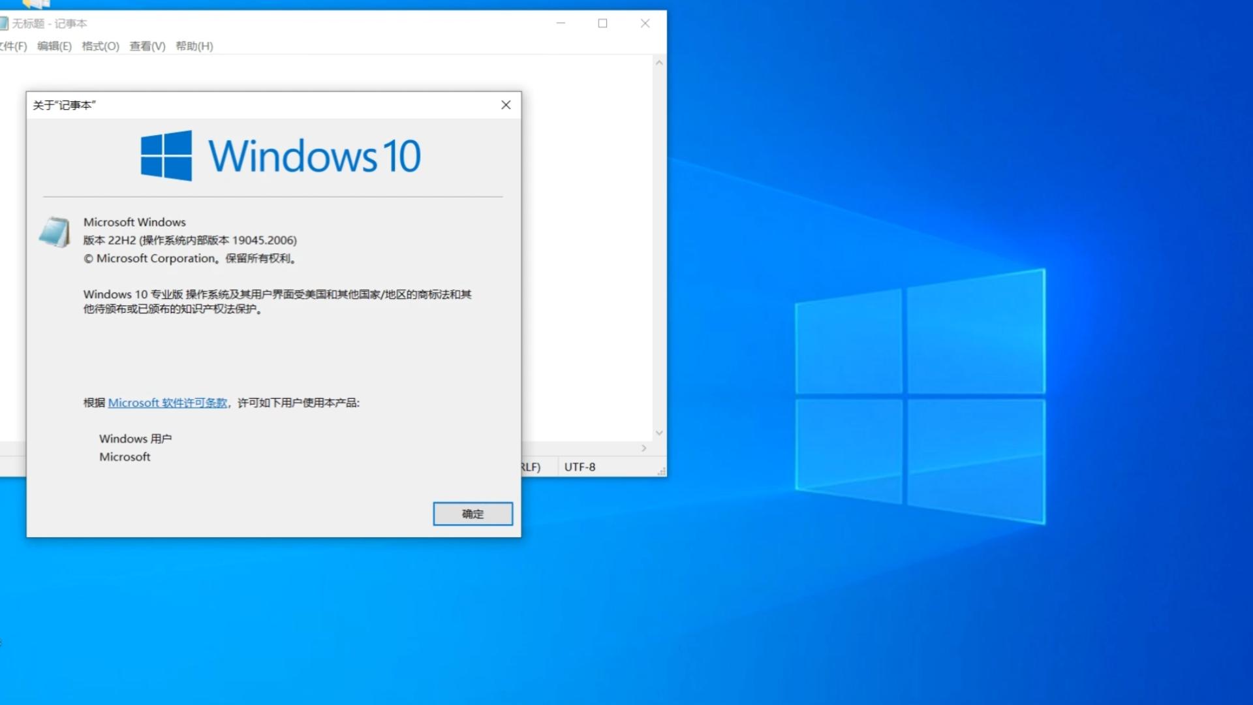
Task: Open the 编辑(E) menu in Notepad
Action: point(54,46)
